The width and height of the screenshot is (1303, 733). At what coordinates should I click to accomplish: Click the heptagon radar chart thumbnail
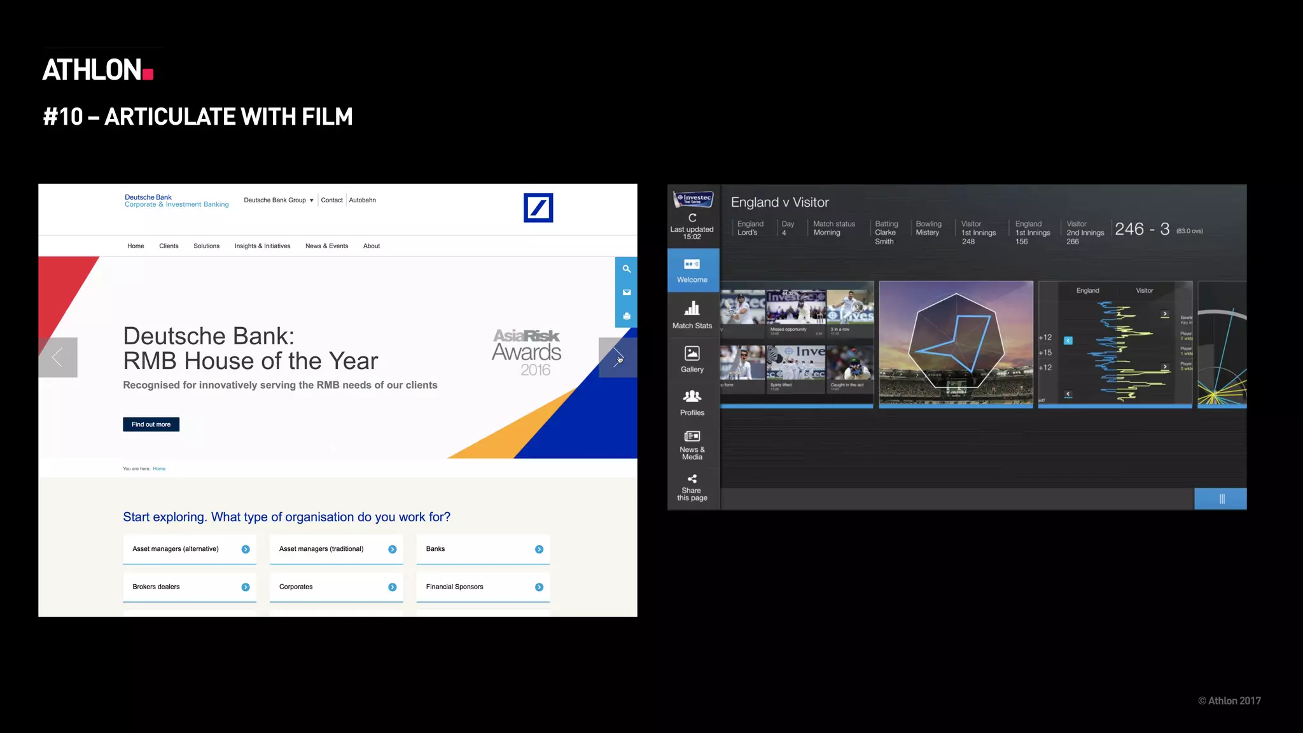[x=956, y=344]
